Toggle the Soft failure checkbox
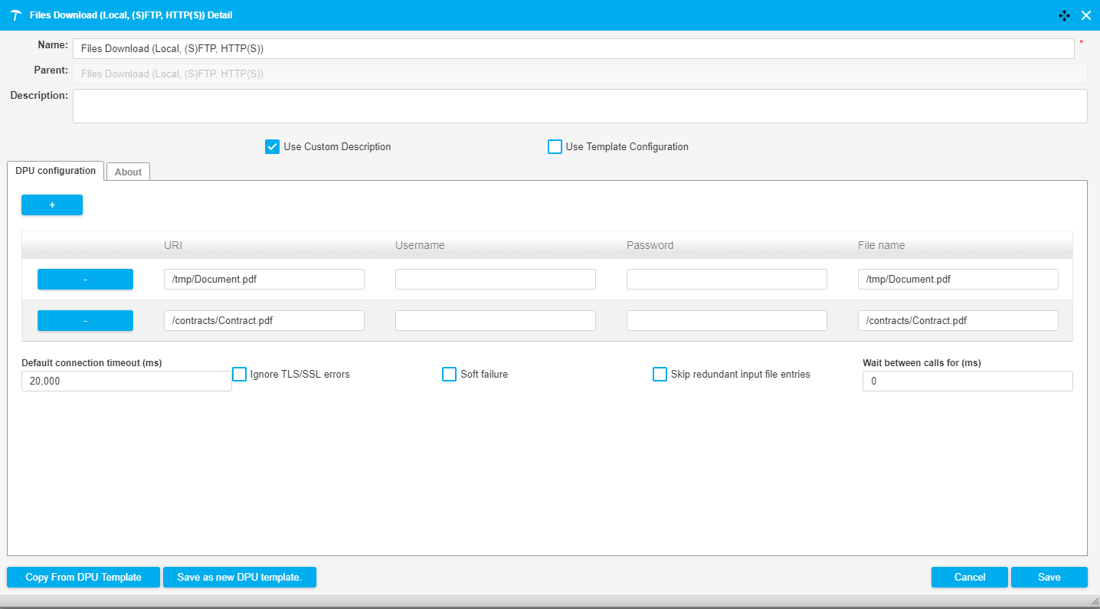The width and height of the screenshot is (1100, 609). tap(450, 375)
